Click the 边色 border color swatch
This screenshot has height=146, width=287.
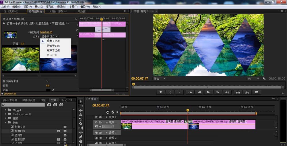(x=48, y=90)
